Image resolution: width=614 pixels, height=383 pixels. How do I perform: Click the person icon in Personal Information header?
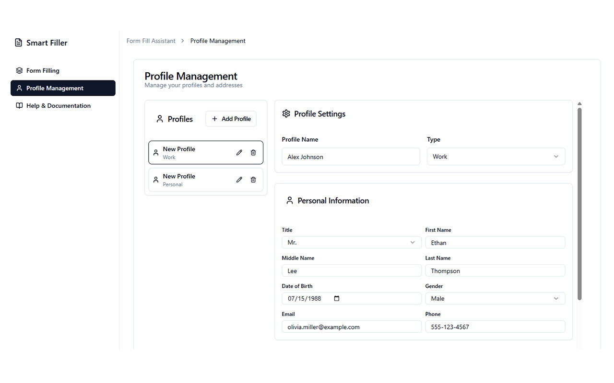click(x=289, y=200)
